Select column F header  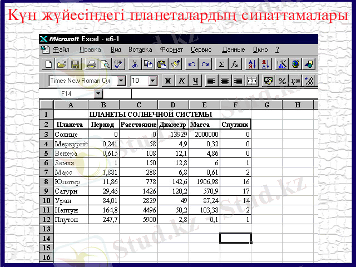[235, 105]
